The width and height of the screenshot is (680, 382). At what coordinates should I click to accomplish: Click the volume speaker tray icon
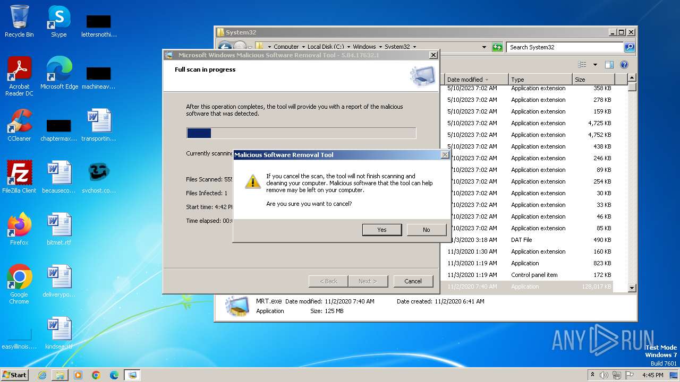[x=605, y=375]
